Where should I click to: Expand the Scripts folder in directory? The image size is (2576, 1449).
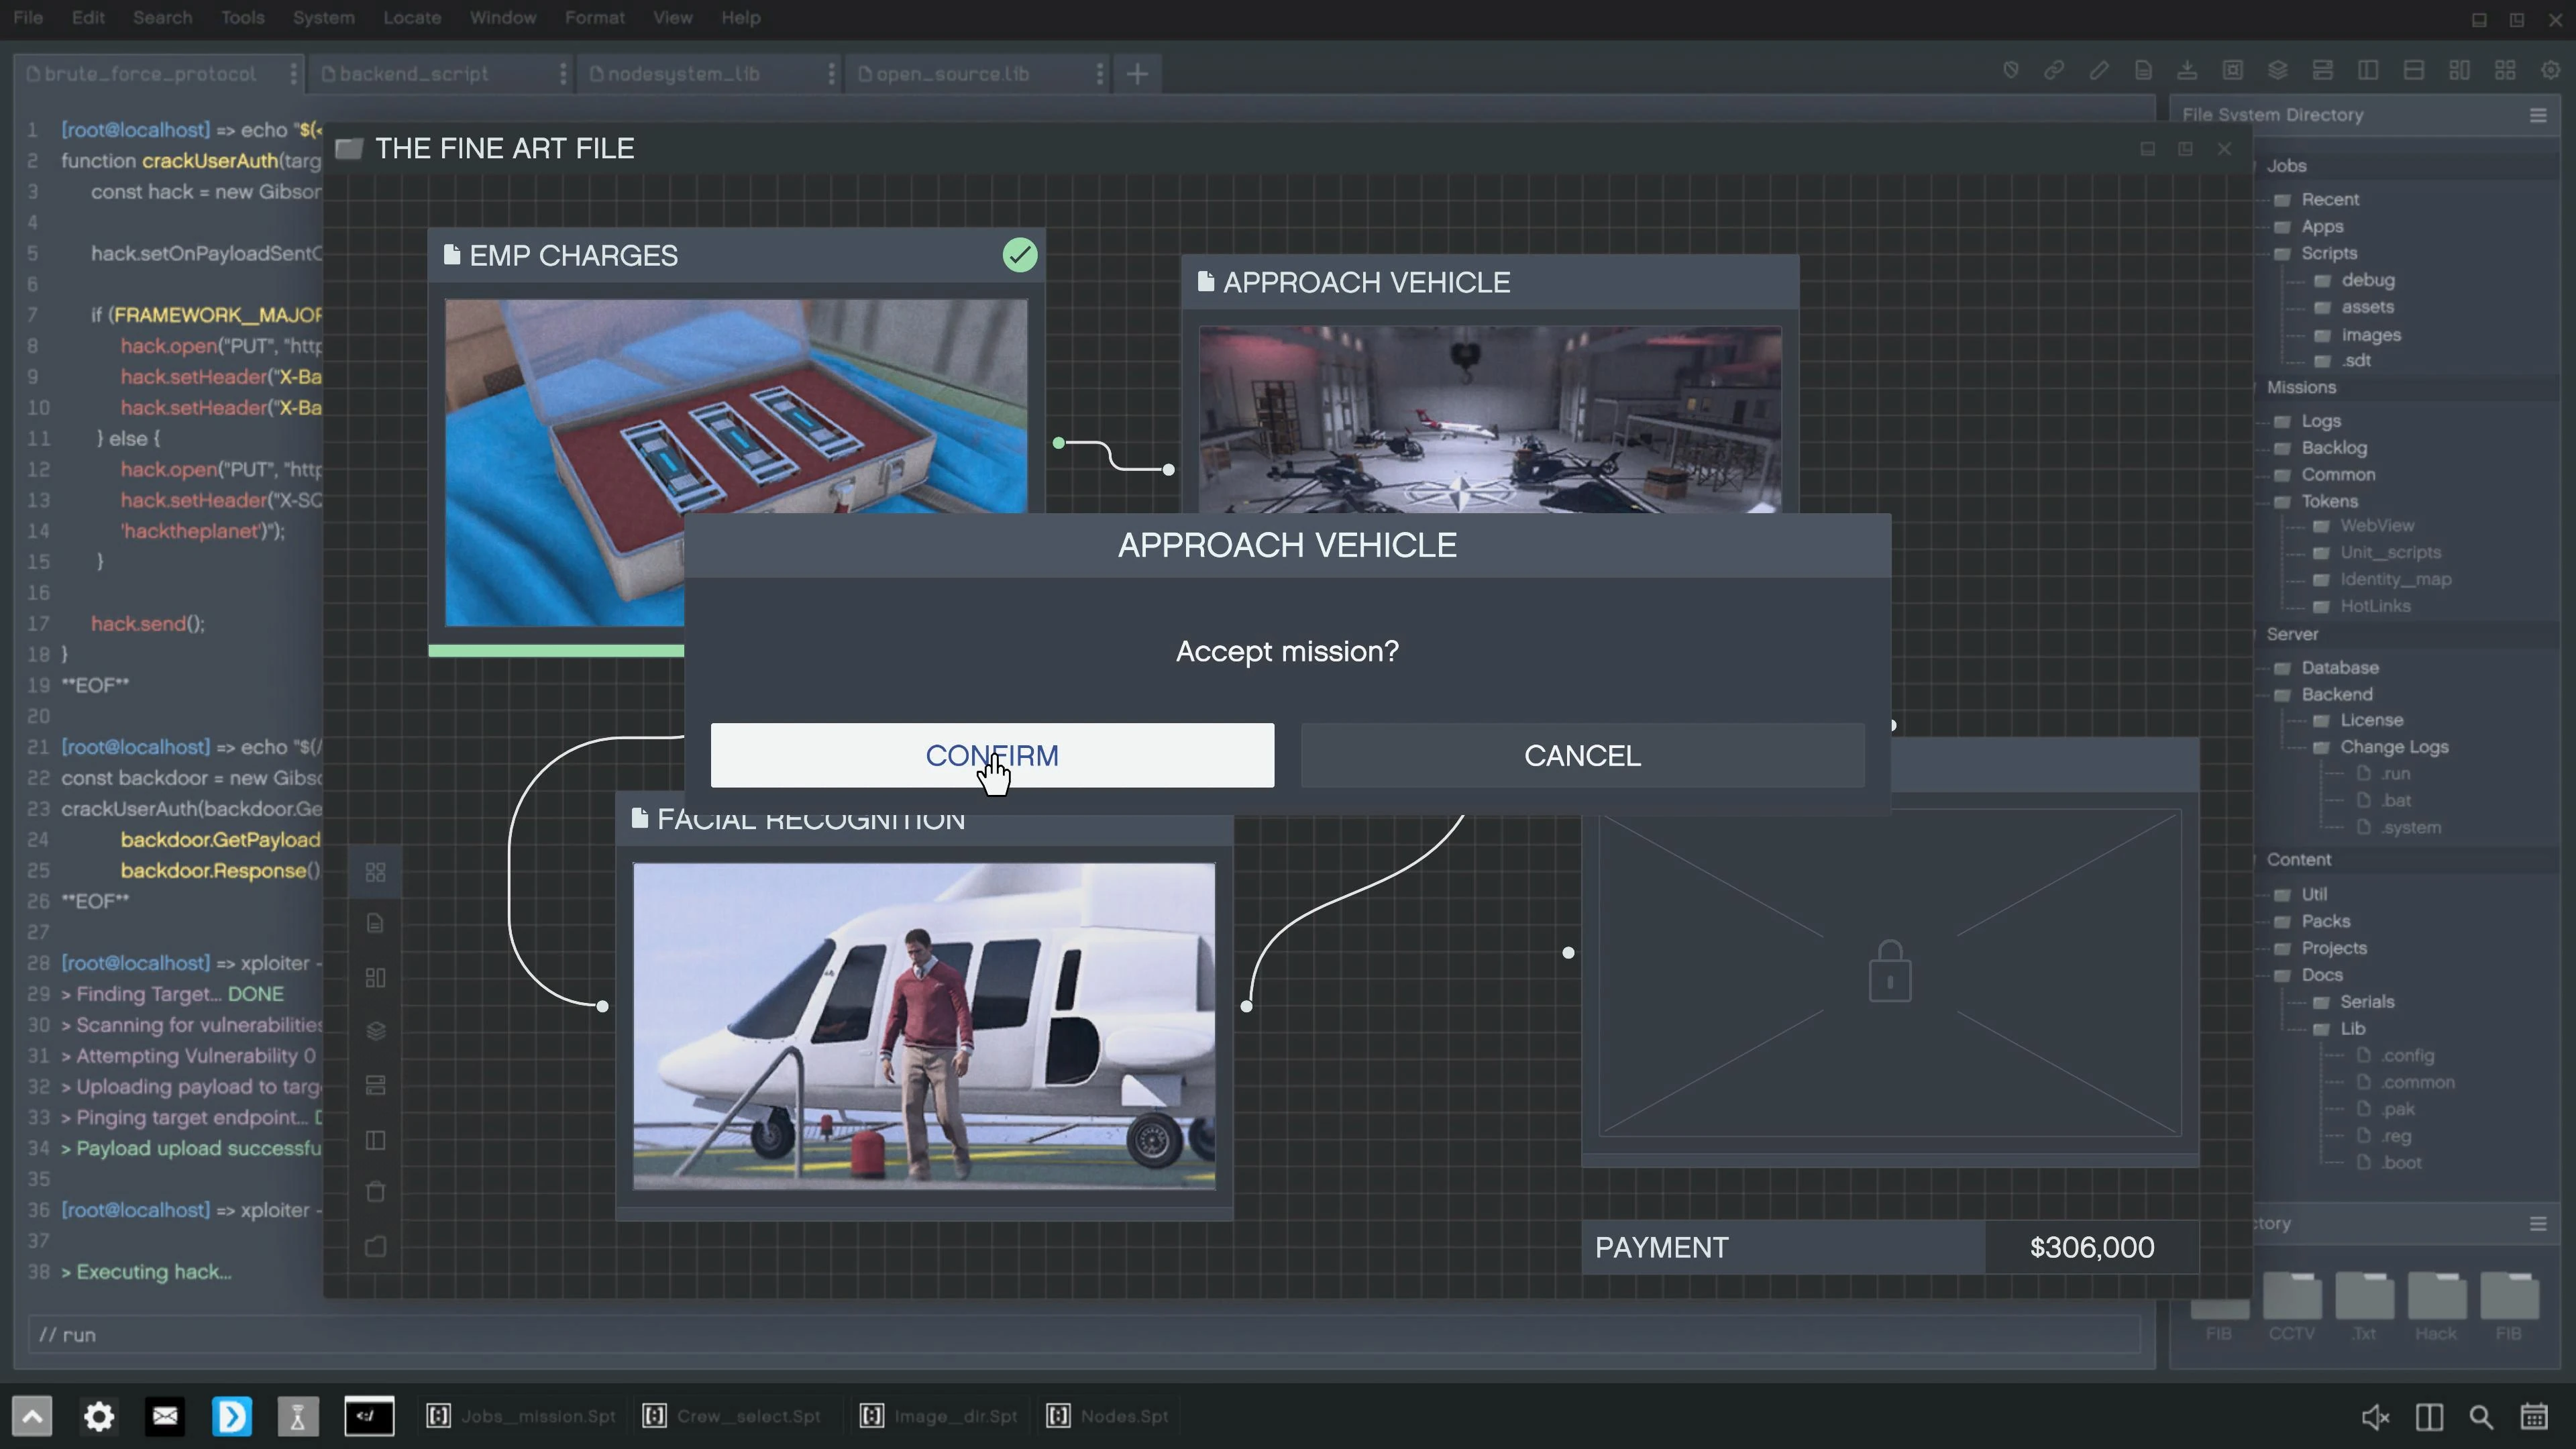[2328, 254]
